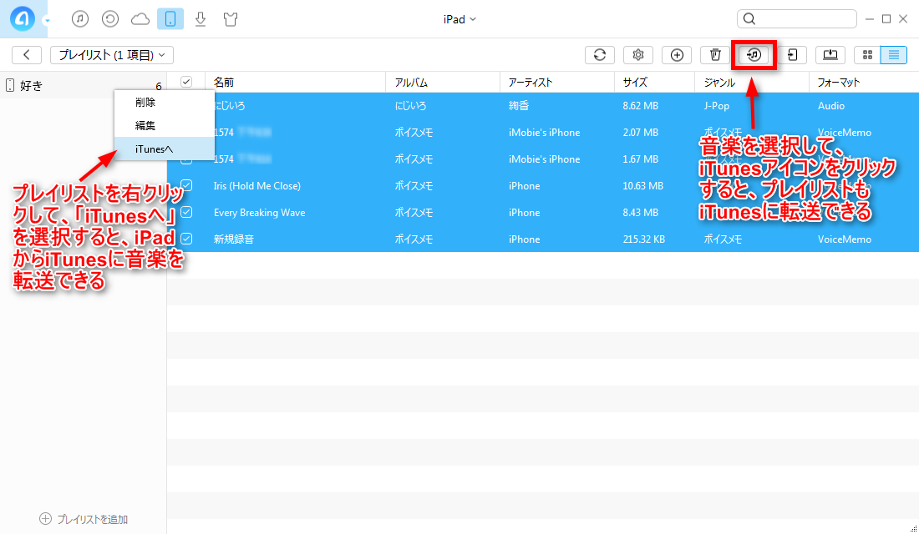Click the back arrow button
The width and height of the screenshot is (919, 534).
27,55
